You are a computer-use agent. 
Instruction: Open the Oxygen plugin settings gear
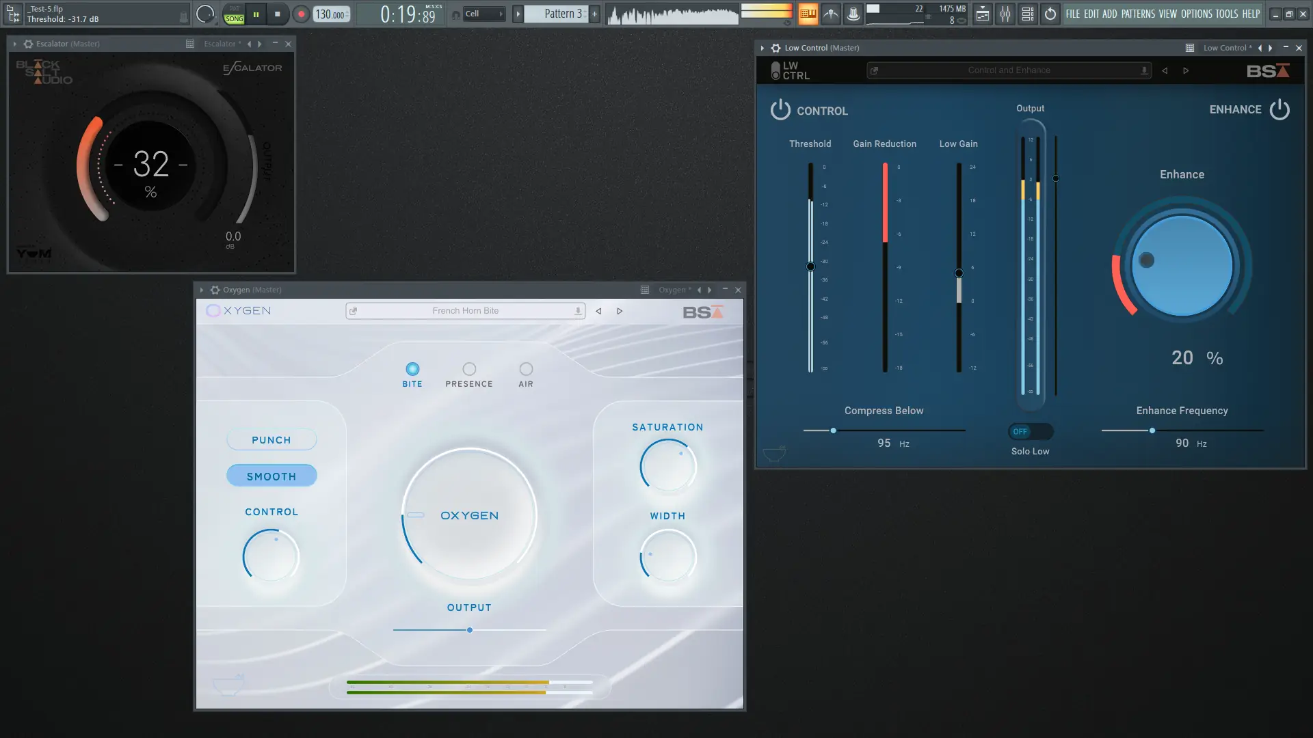point(215,290)
